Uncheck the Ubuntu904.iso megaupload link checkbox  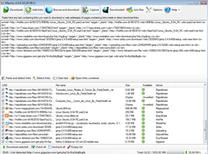[x=3, y=109]
